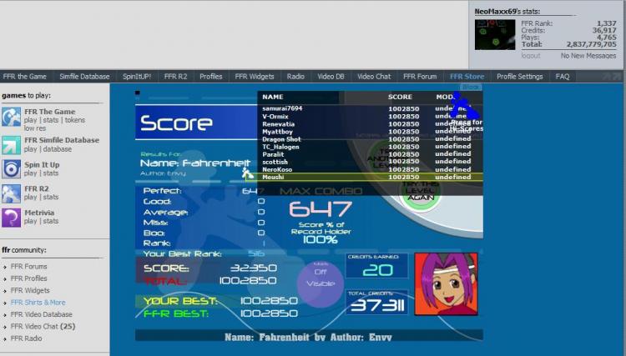Open the Simfile Database menu item
626x356 pixels.
click(84, 77)
